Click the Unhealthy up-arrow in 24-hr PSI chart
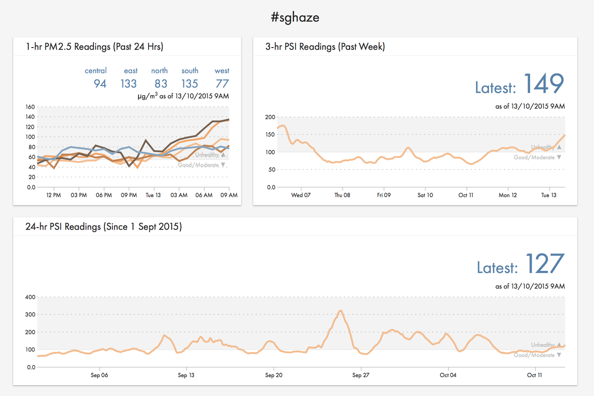Image resolution: width=594 pixels, height=396 pixels. tap(559, 345)
